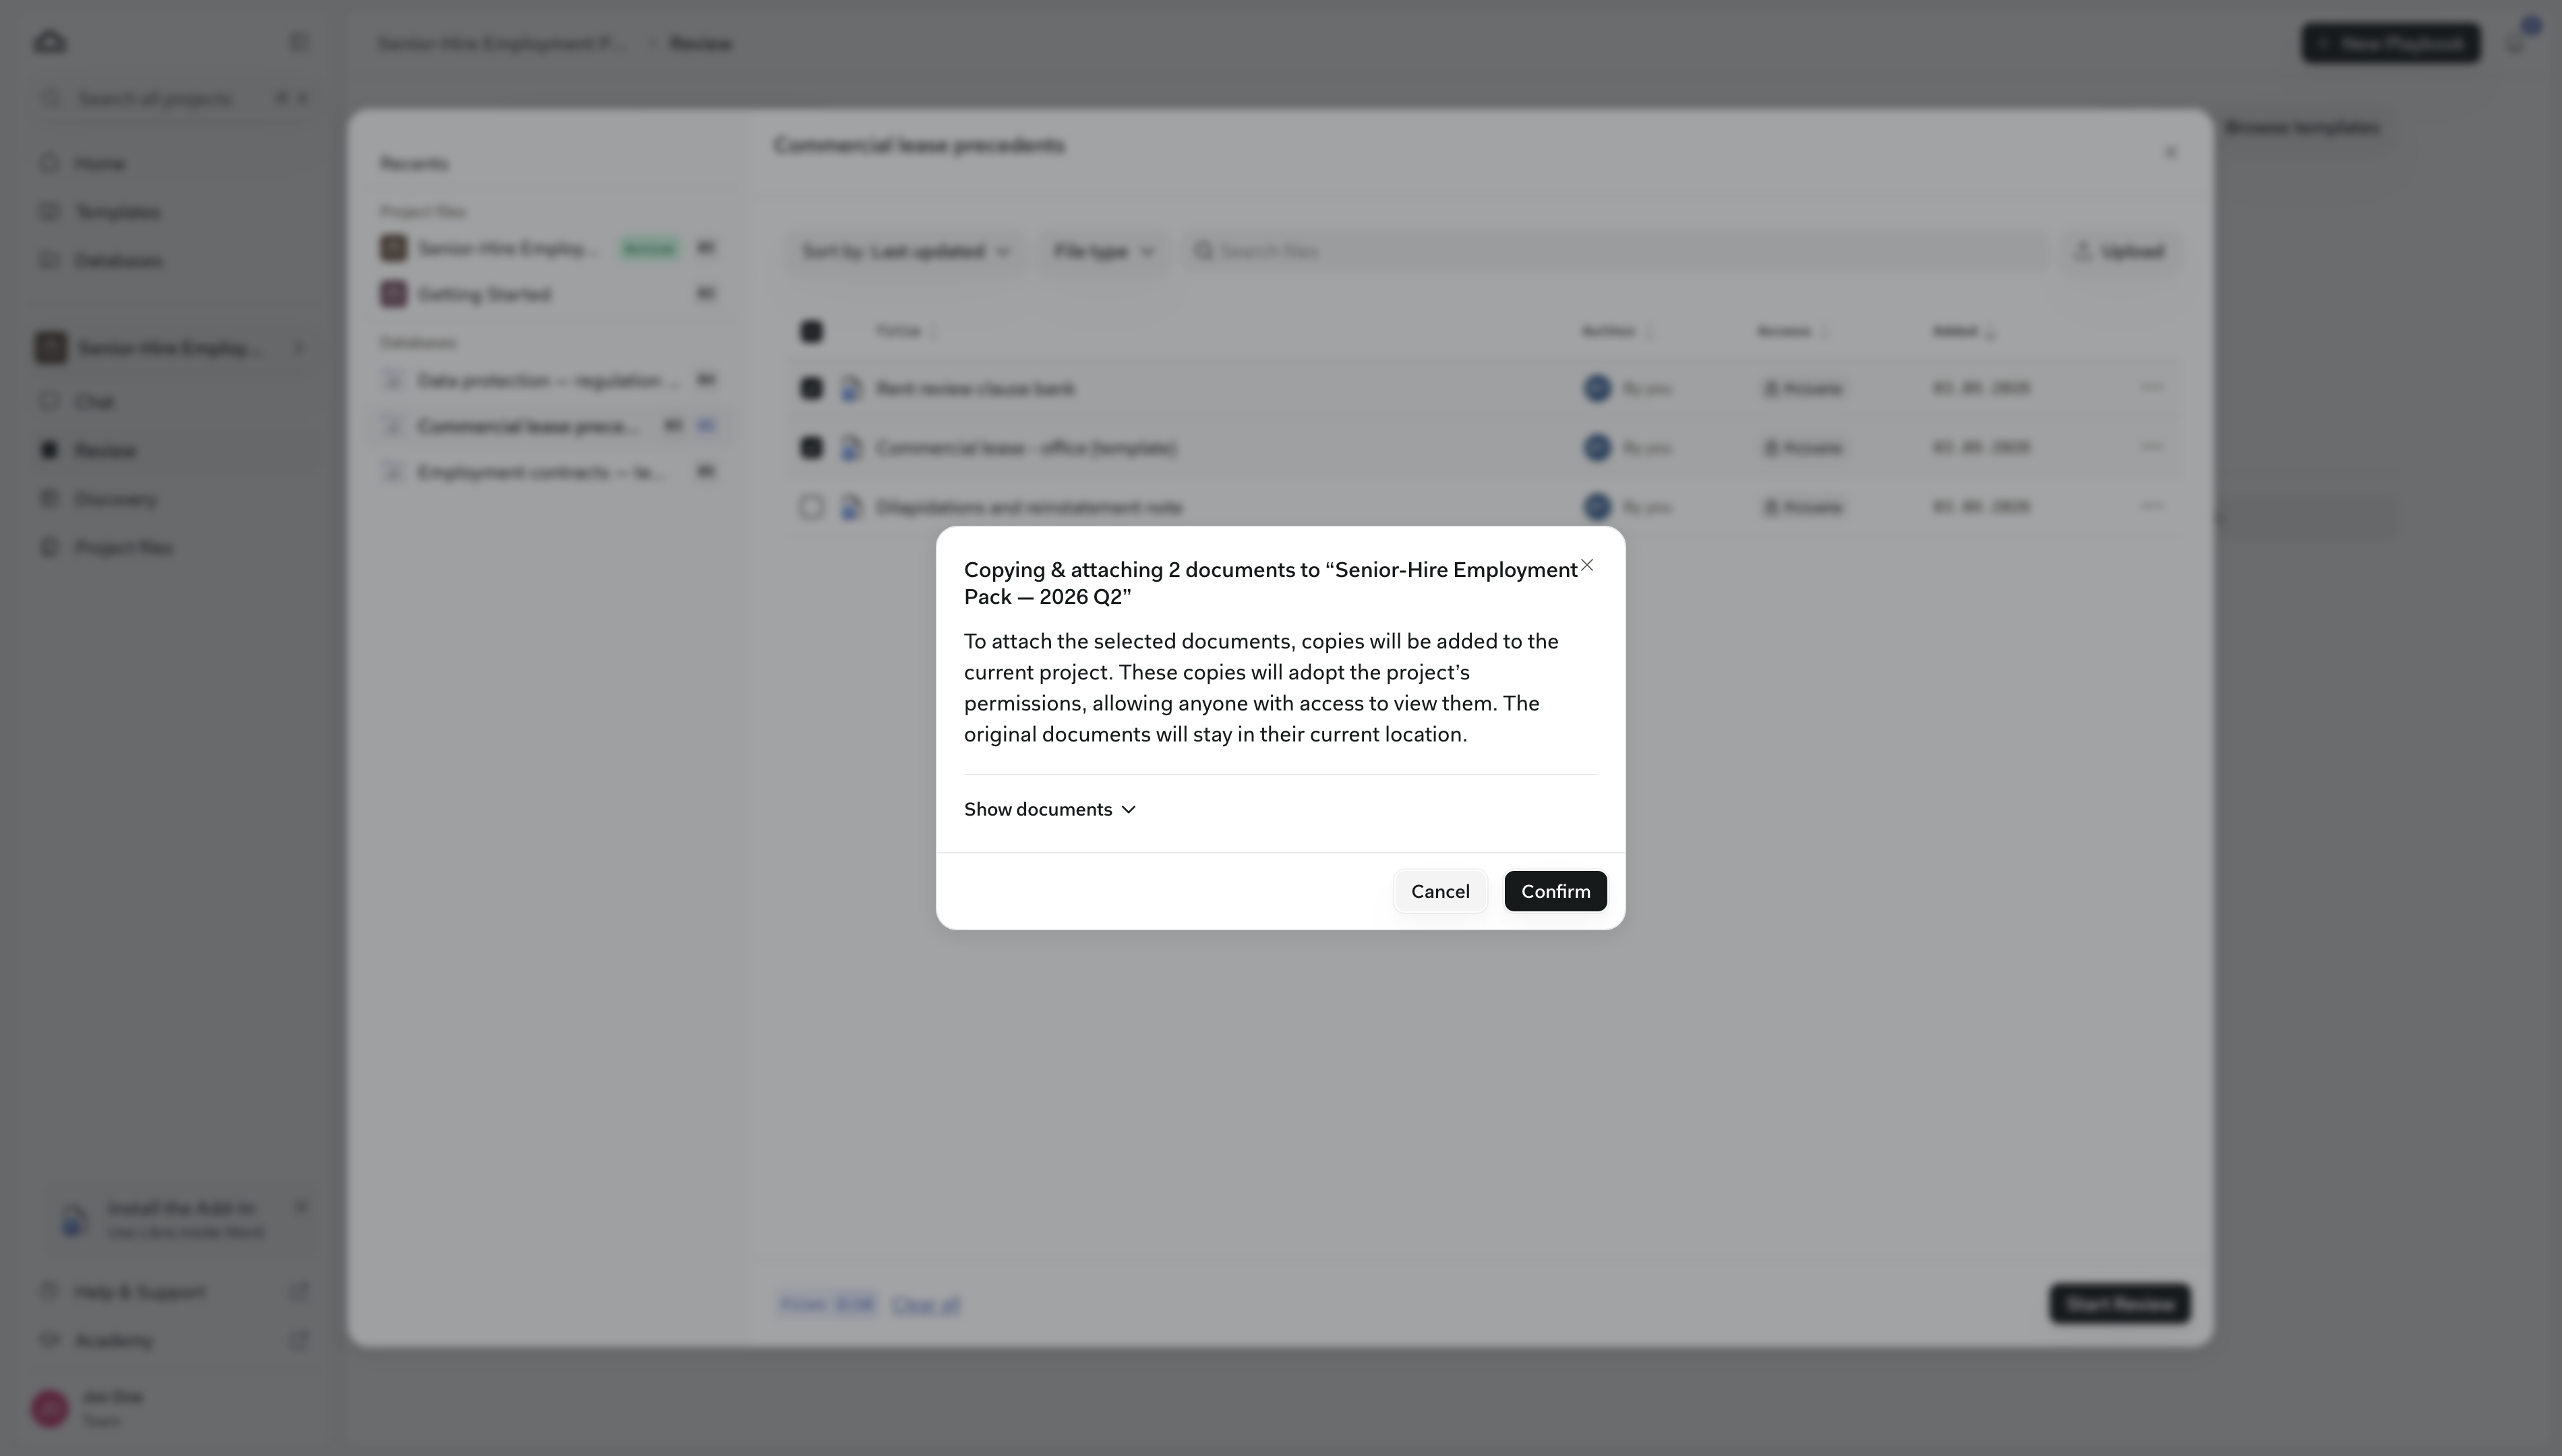Open the Sort by Last updated dropdown
Viewport: 2562px width, 1456px height.
tap(906, 251)
